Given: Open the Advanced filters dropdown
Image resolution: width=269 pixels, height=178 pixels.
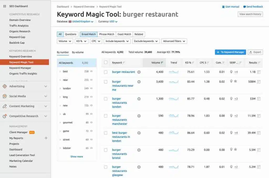Looking at the screenshot, I should (174, 41).
